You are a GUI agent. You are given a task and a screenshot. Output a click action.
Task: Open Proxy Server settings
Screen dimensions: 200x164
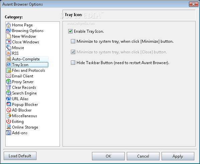point(23,82)
